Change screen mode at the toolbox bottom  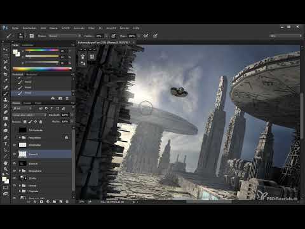(x=6, y=193)
